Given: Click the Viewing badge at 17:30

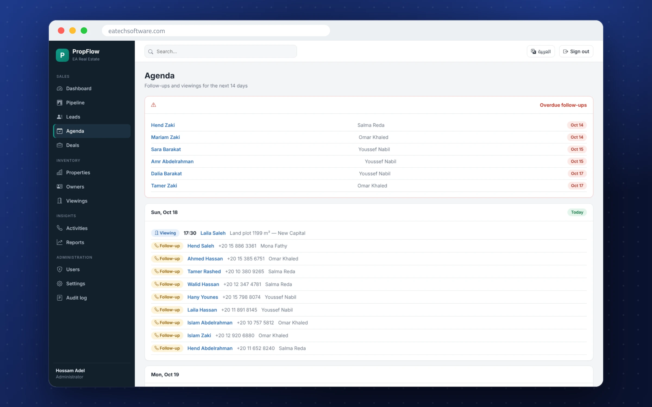Looking at the screenshot, I should coord(165,233).
